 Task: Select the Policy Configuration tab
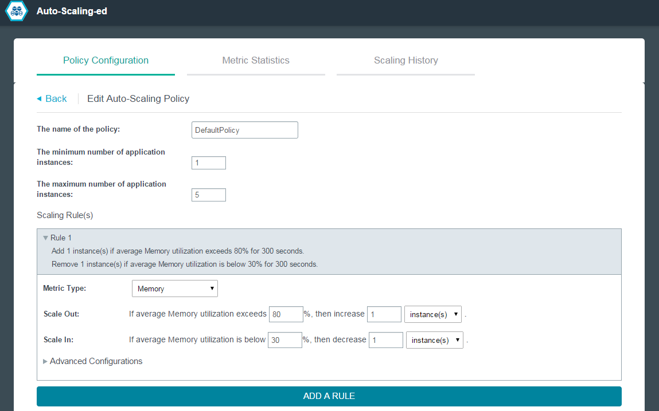[106, 61]
